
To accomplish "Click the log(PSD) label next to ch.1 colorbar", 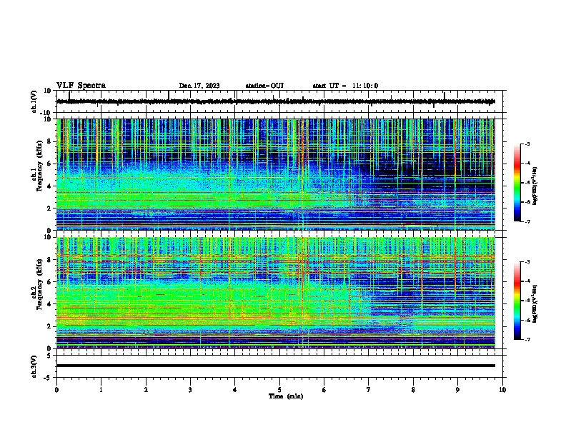I will (x=535, y=186).
